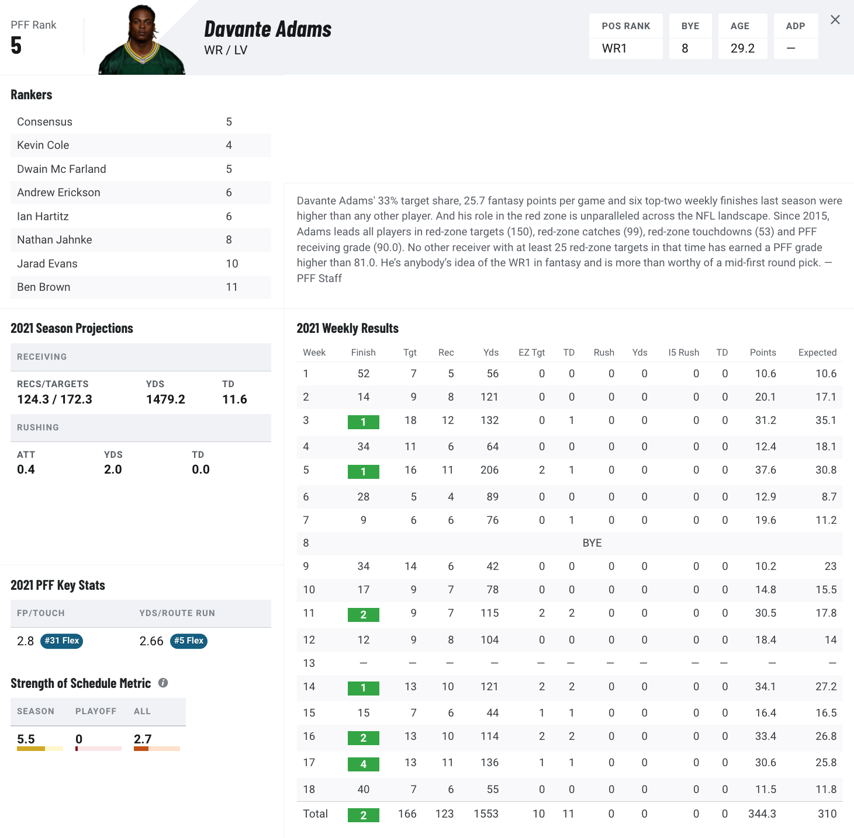Select the Ian Hartitz ranker row

[x=141, y=216]
